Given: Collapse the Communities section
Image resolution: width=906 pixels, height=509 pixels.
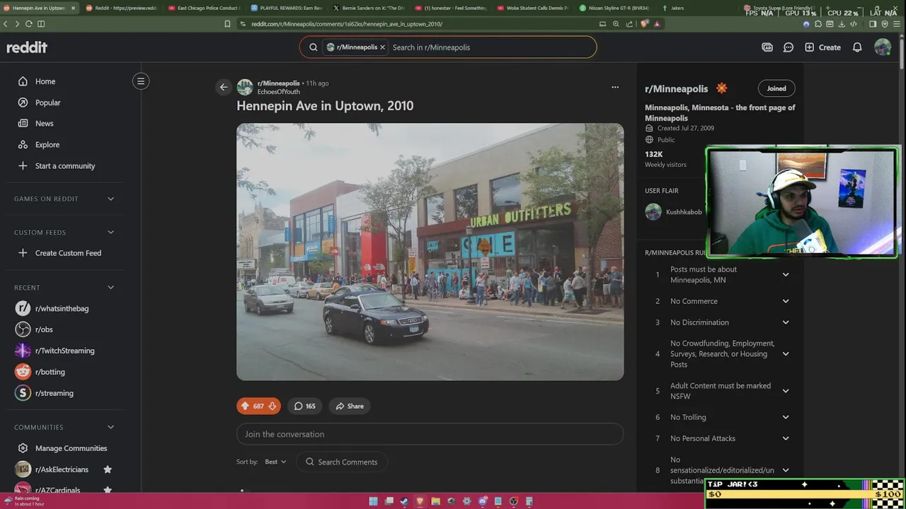Looking at the screenshot, I should (x=110, y=427).
